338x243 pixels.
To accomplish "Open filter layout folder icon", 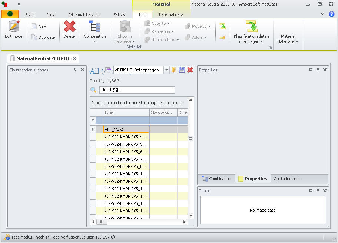I will click(174, 70).
